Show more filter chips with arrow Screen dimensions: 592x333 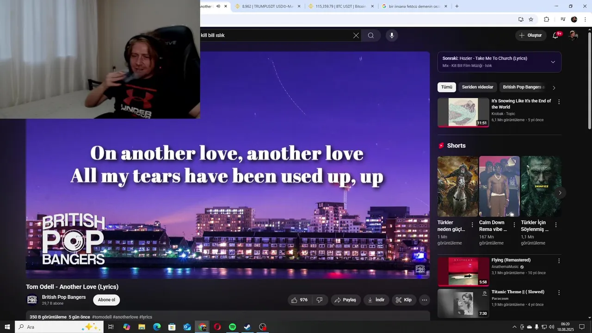(554, 87)
